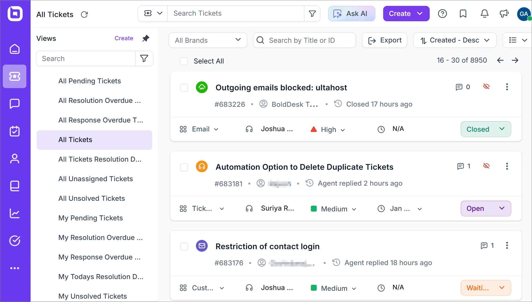The image size is (532, 302).
Task: Open the bookmarks icon in header
Action: click(x=463, y=13)
